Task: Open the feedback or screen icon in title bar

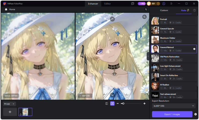Action: pos(133,4)
